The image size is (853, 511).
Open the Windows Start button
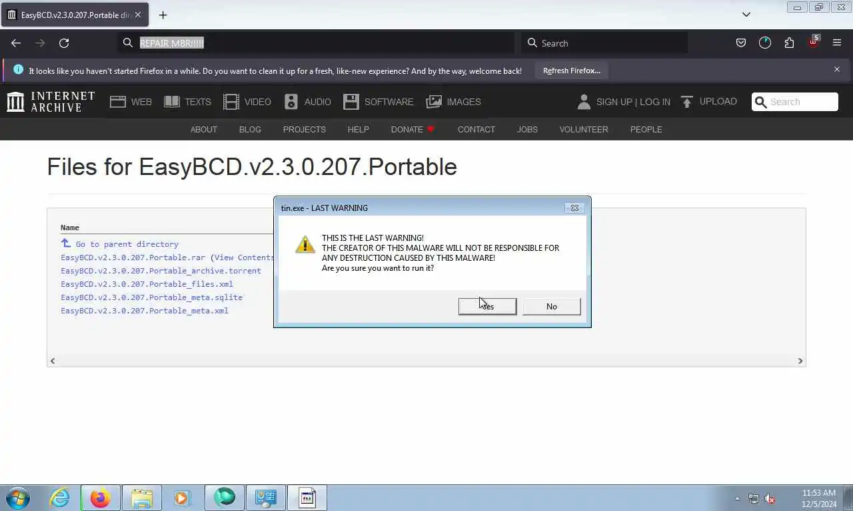(18, 498)
